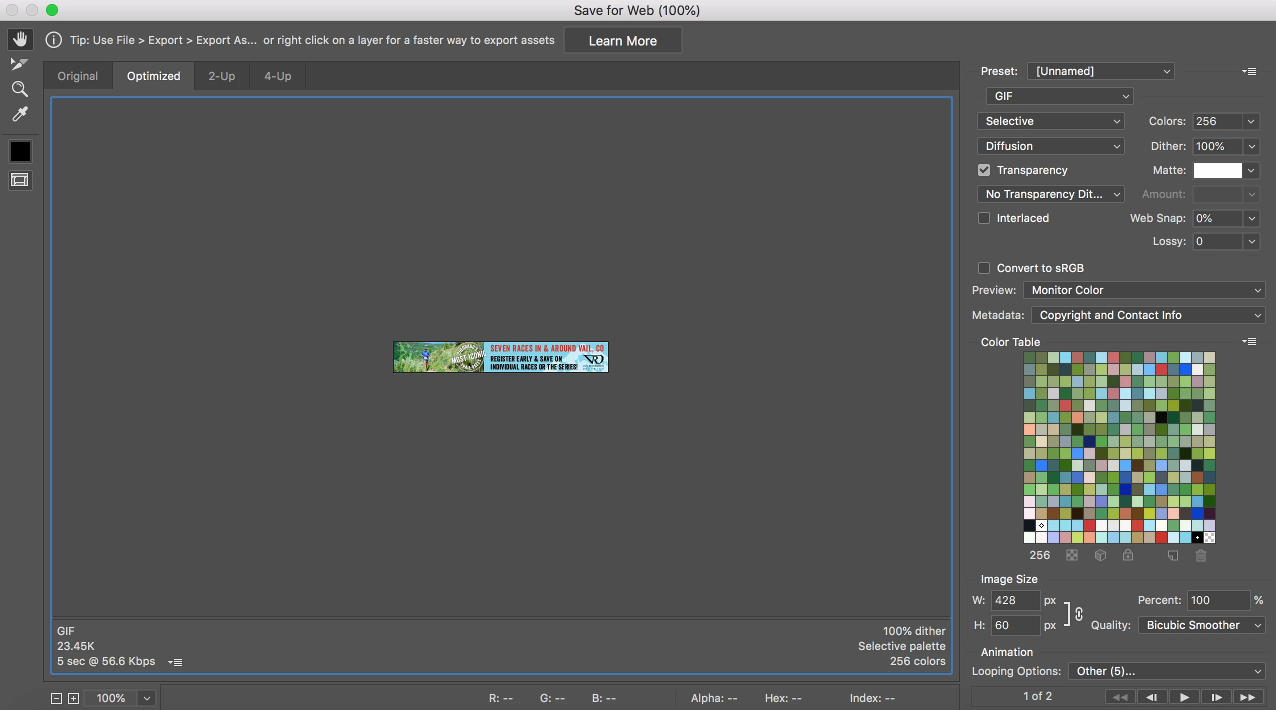
Task: Open the Color Table panel menu
Action: 1249,341
